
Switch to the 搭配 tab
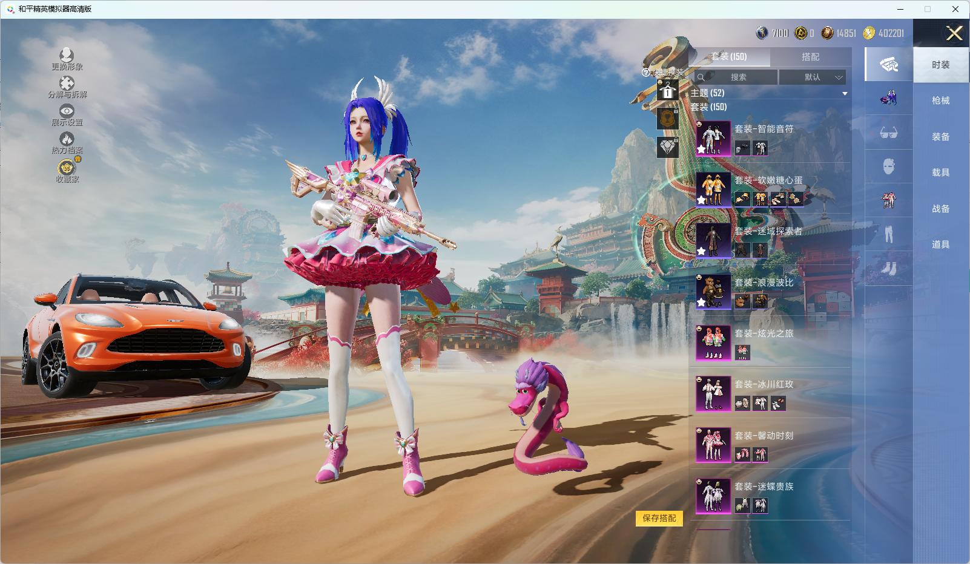810,57
